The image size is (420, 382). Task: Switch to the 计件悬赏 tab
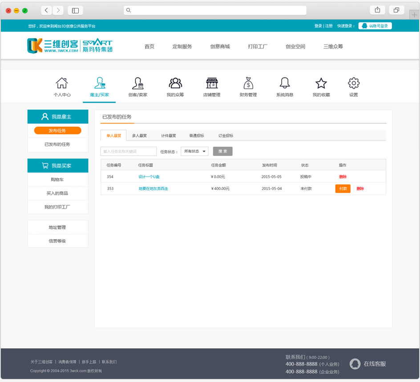168,136
